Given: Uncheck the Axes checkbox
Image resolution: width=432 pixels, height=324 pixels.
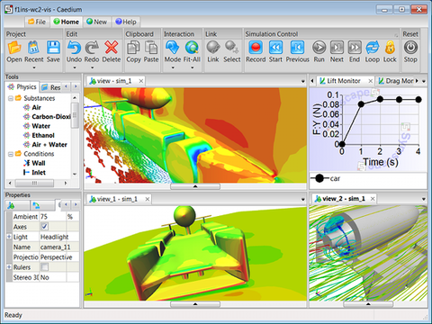Looking at the screenshot, I should [44, 227].
